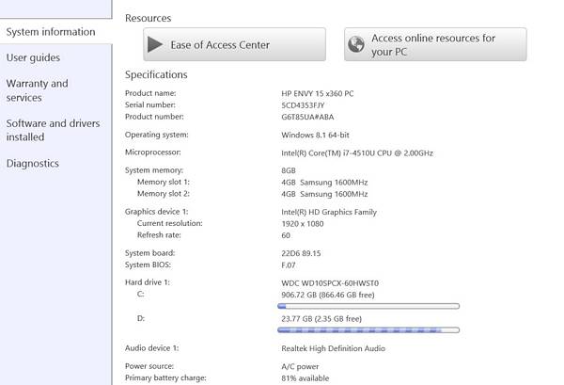The height and width of the screenshot is (385, 564).
Task: Go to Warranty and services
Action: (38, 90)
